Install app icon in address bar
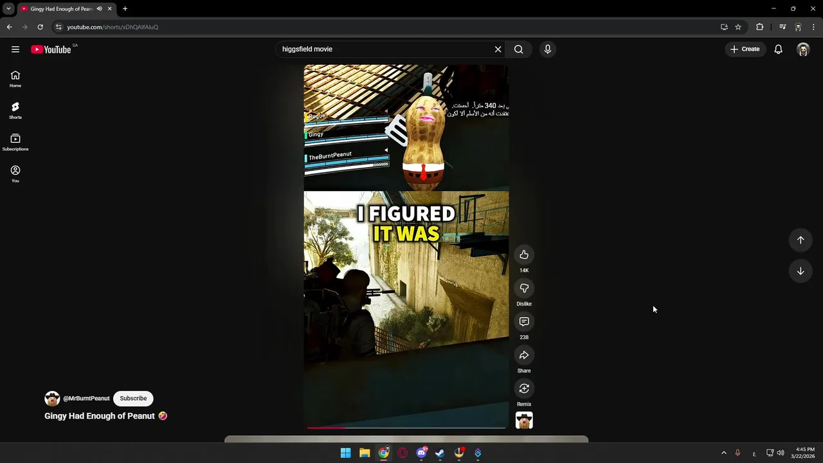 tap(724, 27)
